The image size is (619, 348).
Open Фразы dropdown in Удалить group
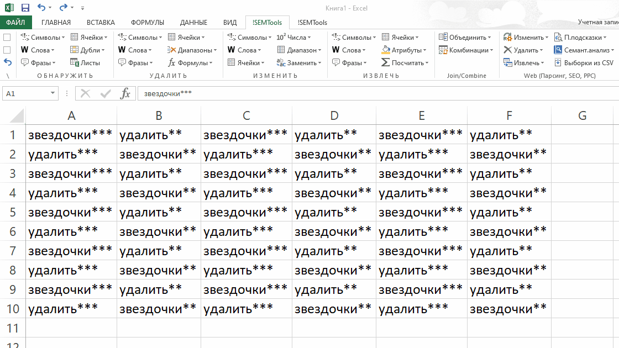135,63
